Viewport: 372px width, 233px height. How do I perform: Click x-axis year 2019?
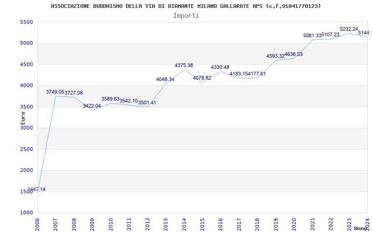pos(276,224)
